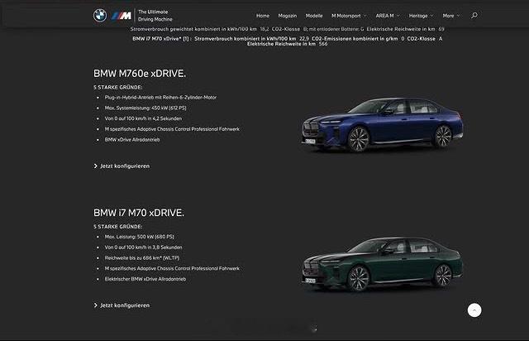Screen dimensions: 529x341
Task: Click BMW i7 M70 xDrive Stromverbrauch disclaimer text
Action: [x=287, y=41]
